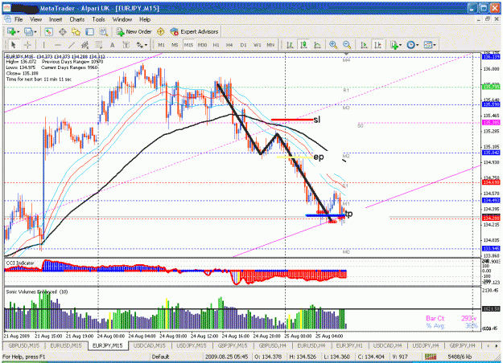Open the arrows objects dropdown

[x=142, y=45]
